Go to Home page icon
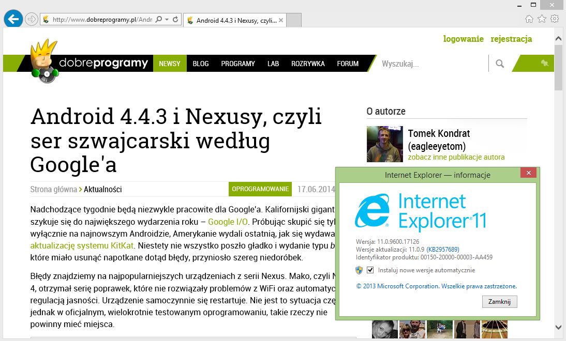 pyautogui.click(x=529, y=19)
